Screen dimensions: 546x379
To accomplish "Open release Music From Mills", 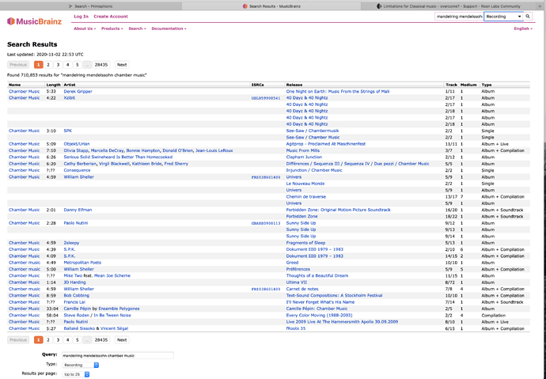I will (302, 150).
